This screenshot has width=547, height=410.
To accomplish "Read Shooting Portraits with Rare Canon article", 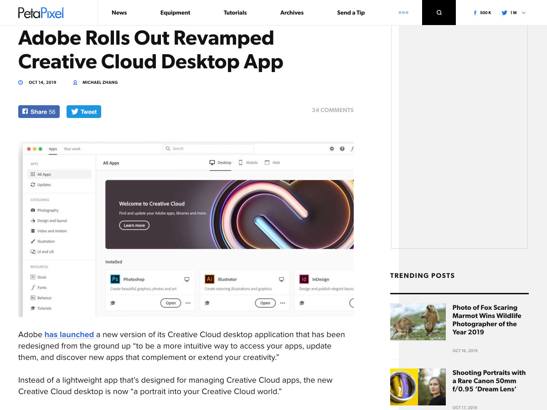I will [x=489, y=381].
